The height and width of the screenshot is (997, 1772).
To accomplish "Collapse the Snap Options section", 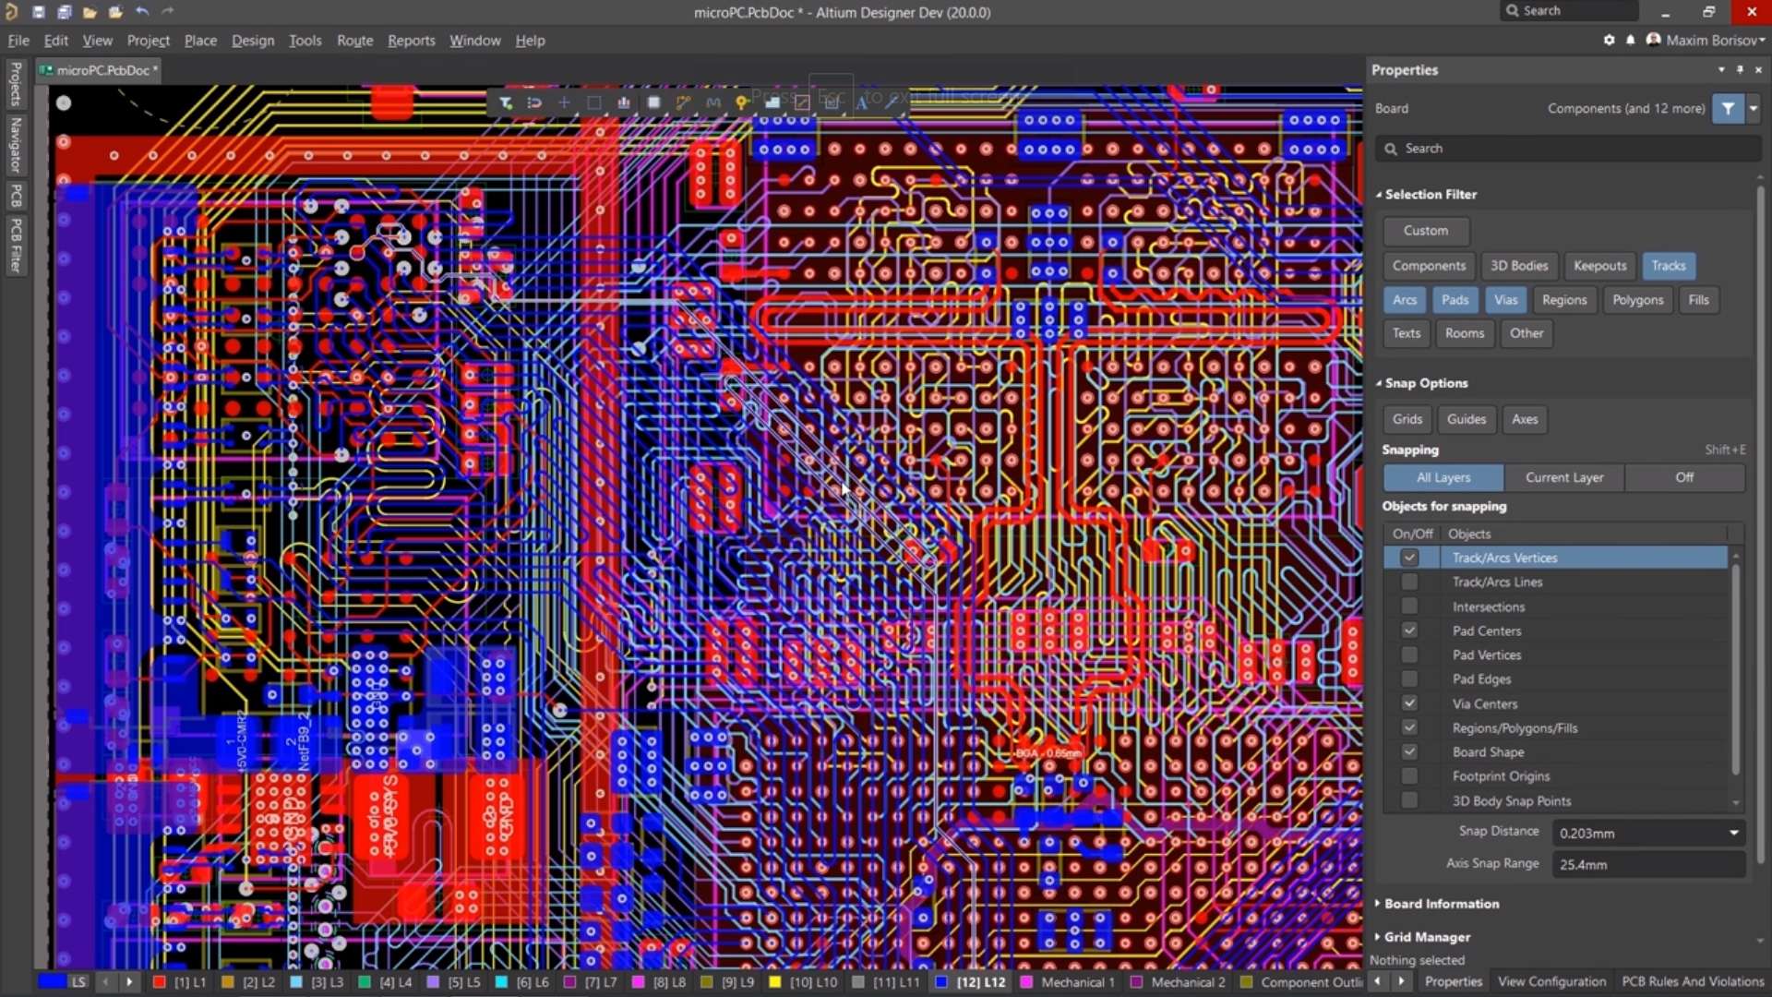I will pos(1379,383).
